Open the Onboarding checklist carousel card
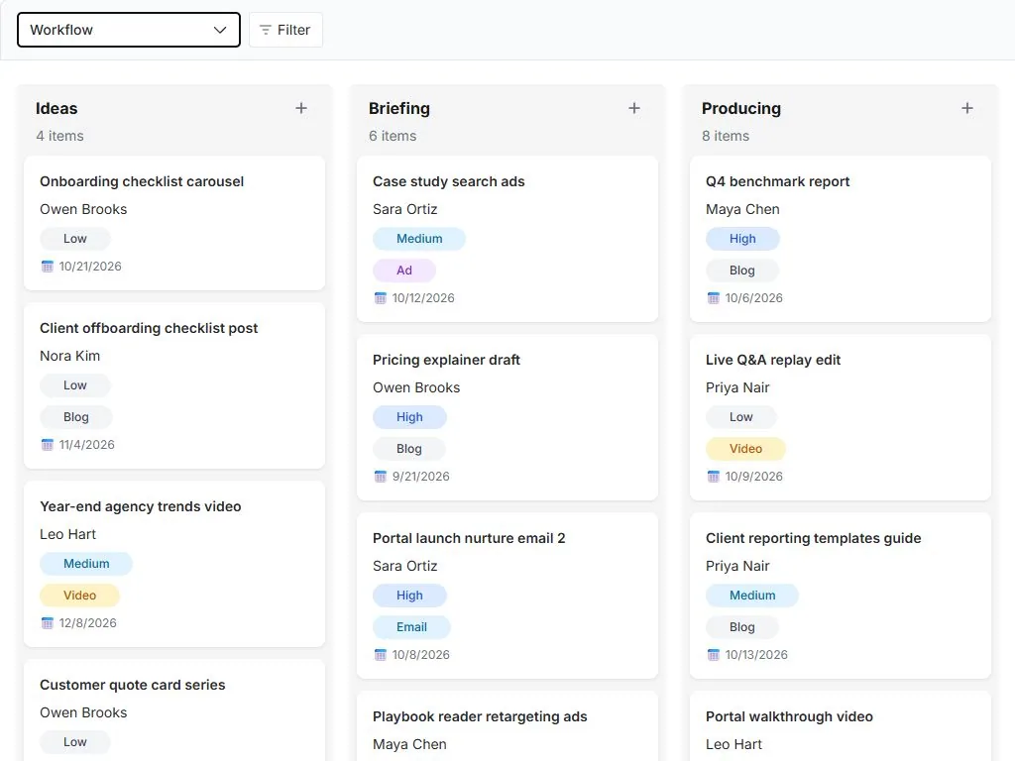 pyautogui.click(x=174, y=223)
